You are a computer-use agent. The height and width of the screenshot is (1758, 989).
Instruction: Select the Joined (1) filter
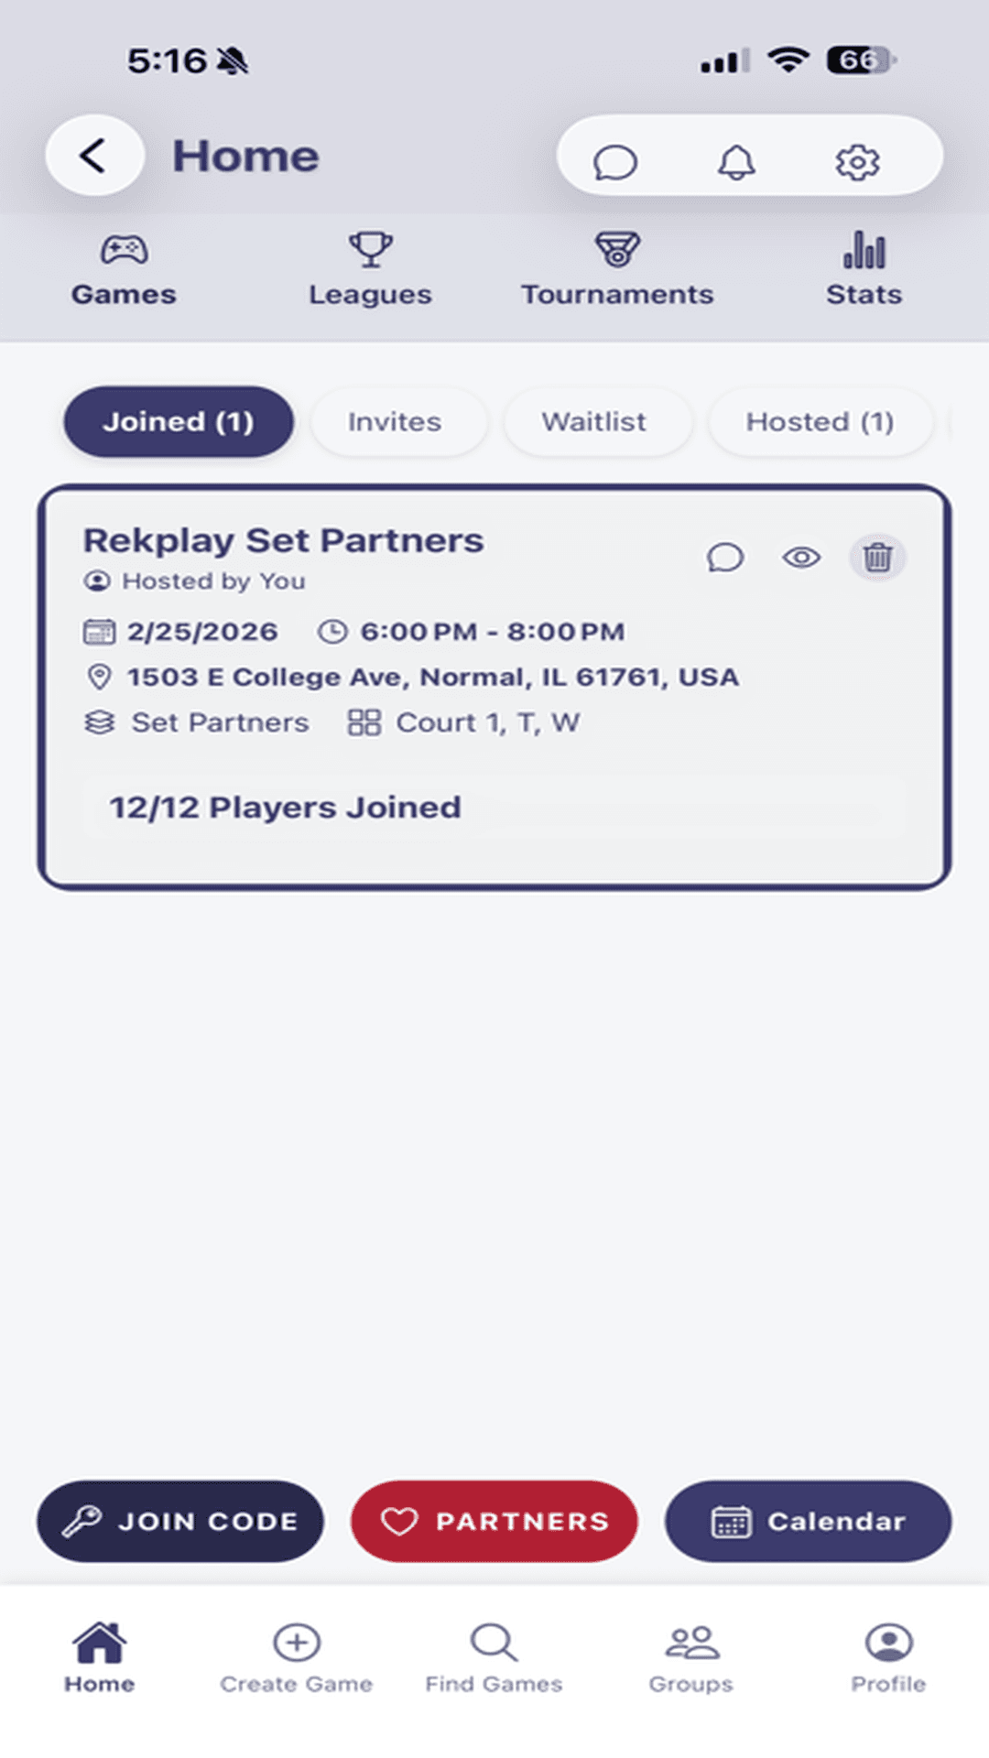click(x=178, y=421)
